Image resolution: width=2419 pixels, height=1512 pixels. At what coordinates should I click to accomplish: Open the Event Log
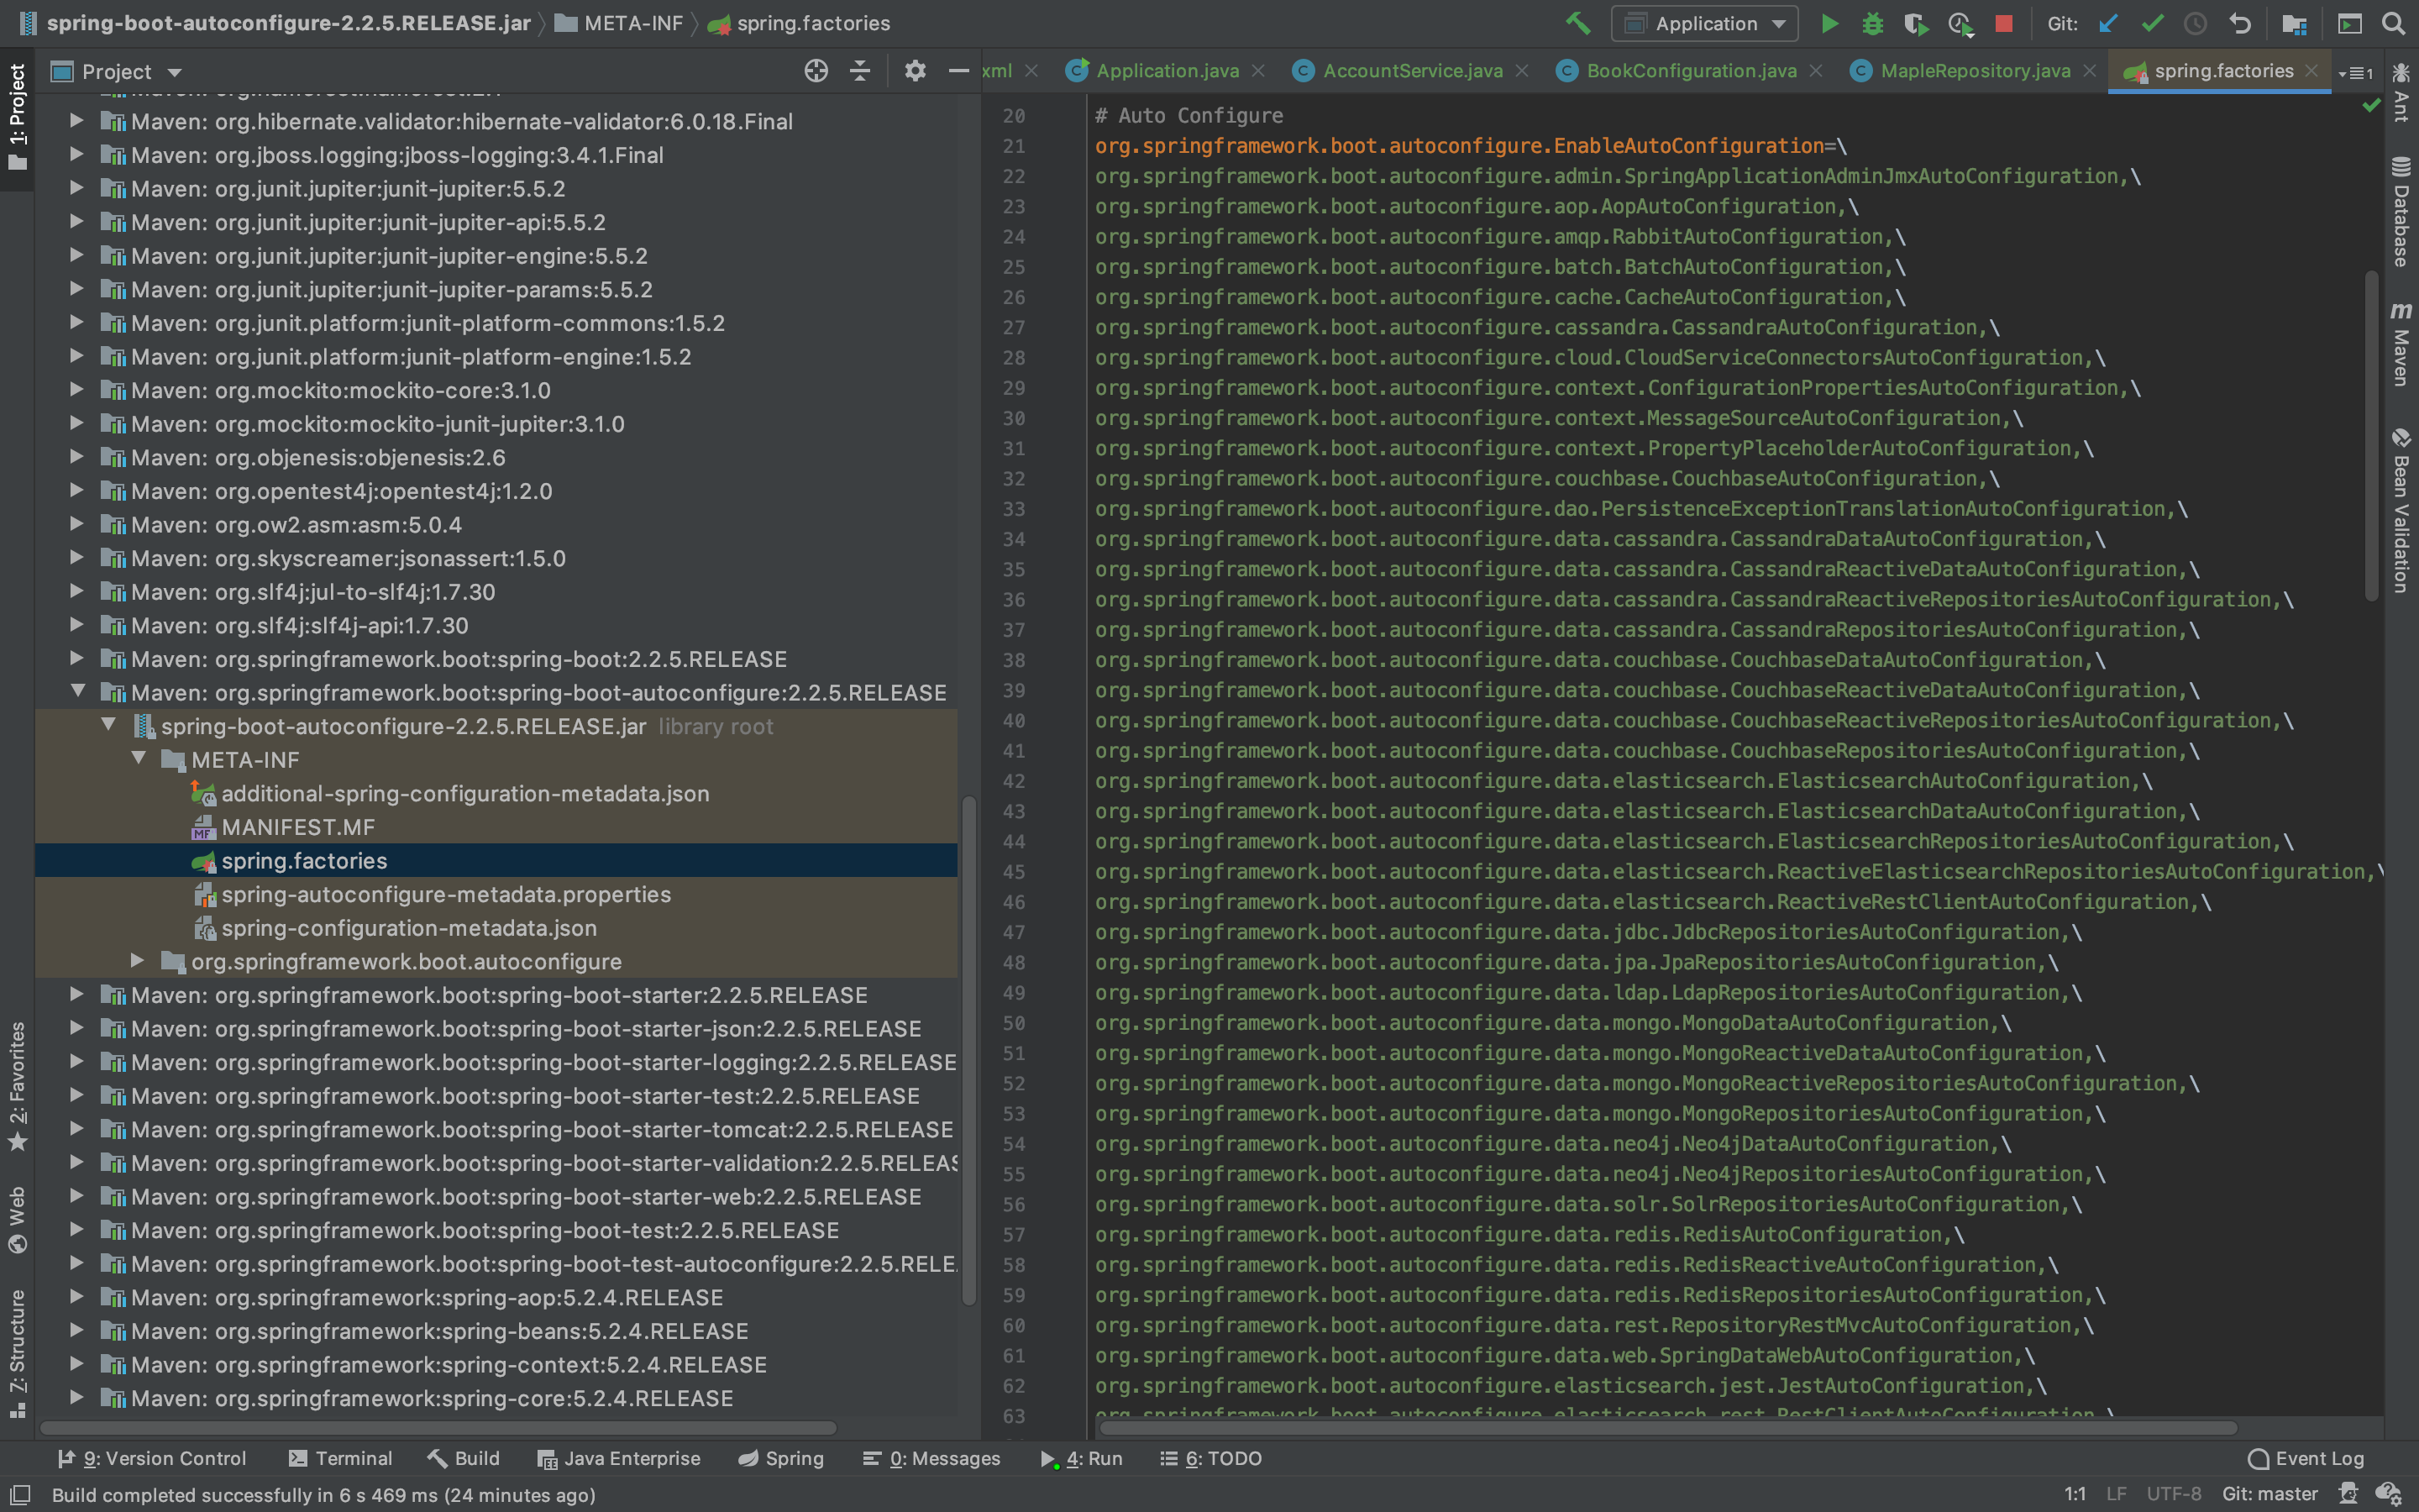[x=2305, y=1458]
